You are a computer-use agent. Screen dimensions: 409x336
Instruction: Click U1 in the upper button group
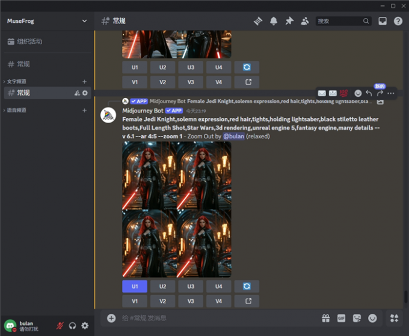135,67
